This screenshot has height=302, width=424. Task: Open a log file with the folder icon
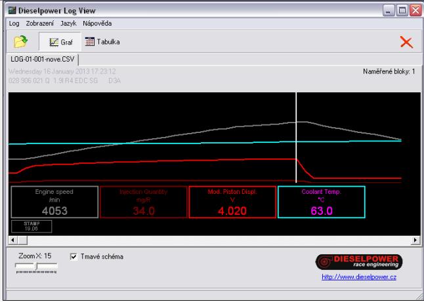[21, 42]
